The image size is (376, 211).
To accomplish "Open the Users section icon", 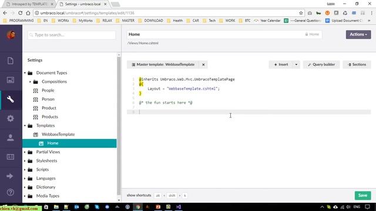I will click(x=11, y=137).
